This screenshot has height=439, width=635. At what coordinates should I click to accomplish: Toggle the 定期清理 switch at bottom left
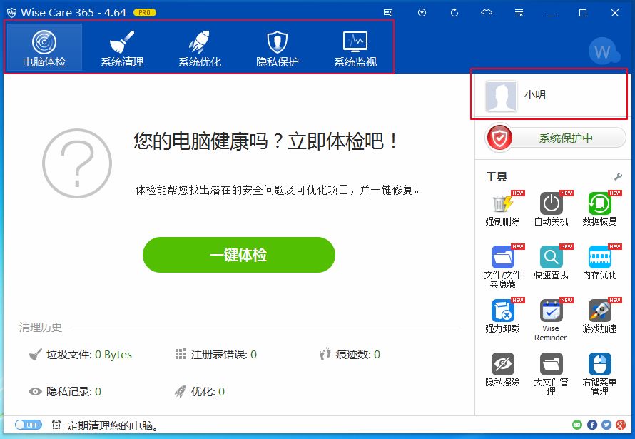tap(28, 424)
